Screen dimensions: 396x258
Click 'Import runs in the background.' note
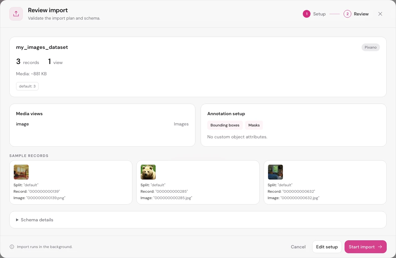pos(45,247)
